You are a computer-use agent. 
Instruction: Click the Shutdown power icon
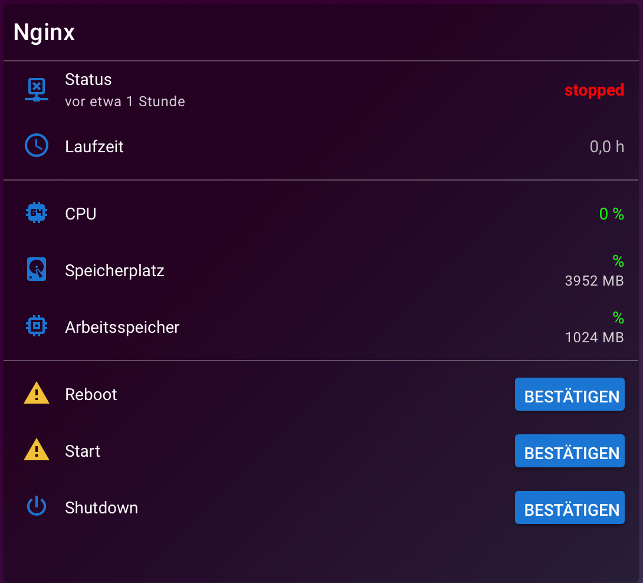pyautogui.click(x=37, y=506)
